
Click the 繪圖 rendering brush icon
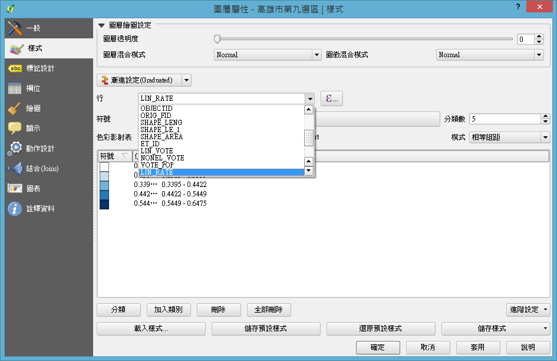click(15, 109)
